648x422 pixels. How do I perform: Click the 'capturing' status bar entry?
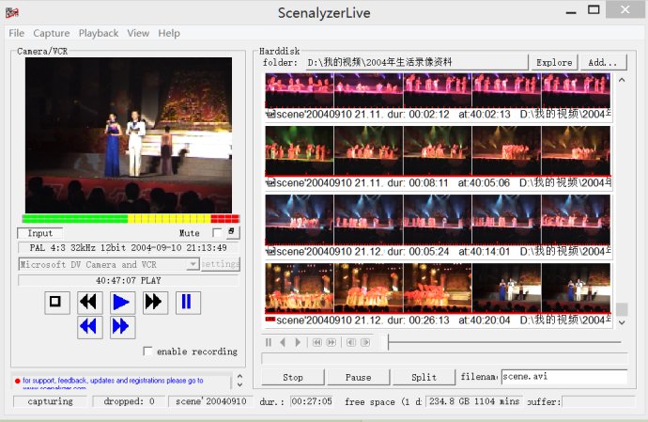click(x=51, y=401)
